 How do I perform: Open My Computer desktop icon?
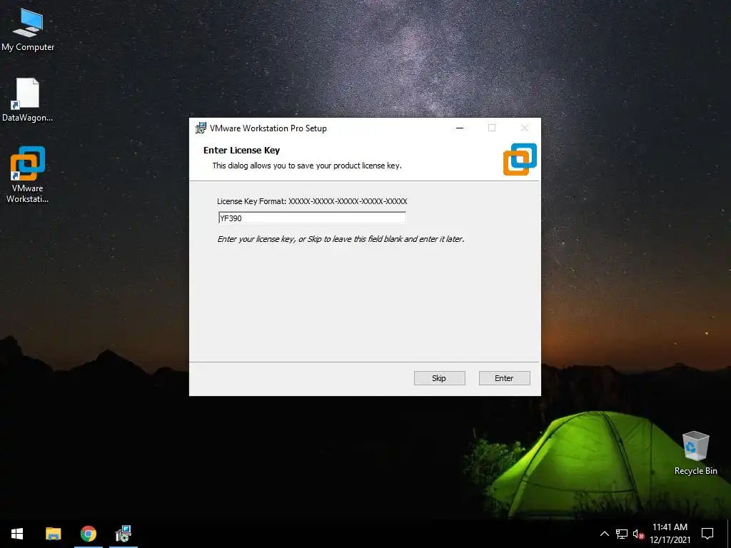28,30
